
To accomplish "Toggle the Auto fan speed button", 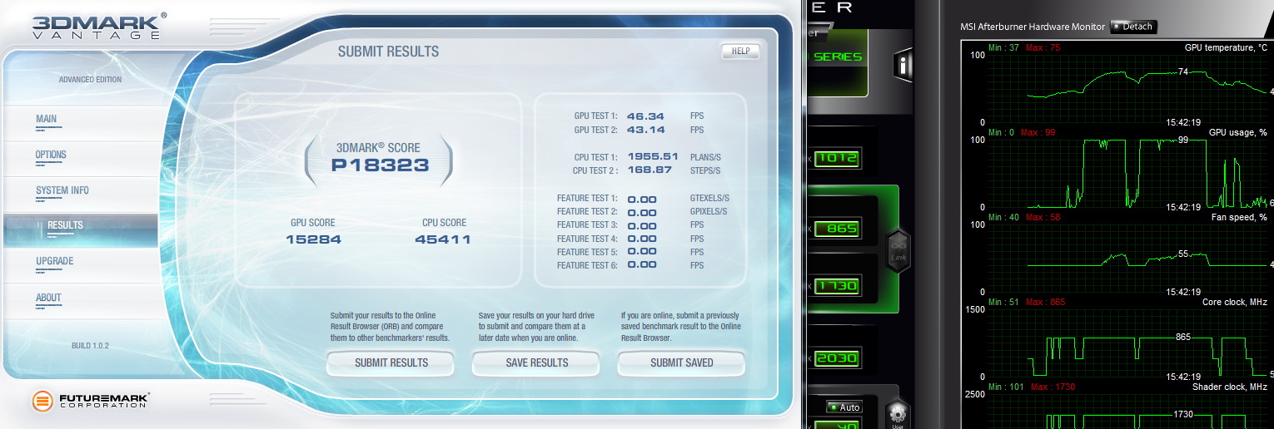I will [x=844, y=407].
